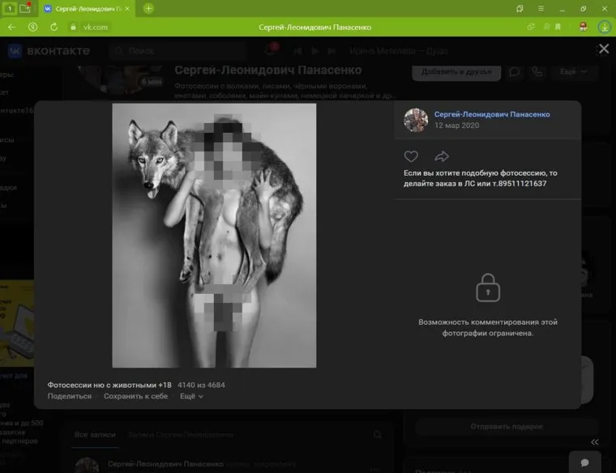Open author name link Сергей-Леонидович Панасенко
616x473 pixels.
[491, 115]
